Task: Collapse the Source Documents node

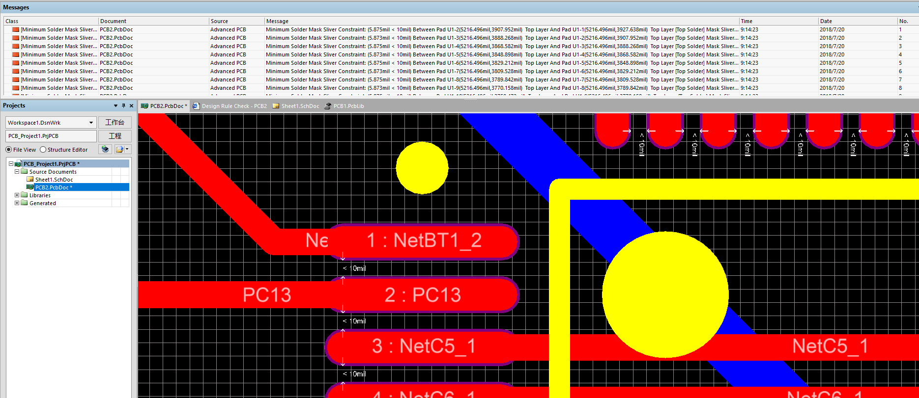Action: click(x=17, y=172)
